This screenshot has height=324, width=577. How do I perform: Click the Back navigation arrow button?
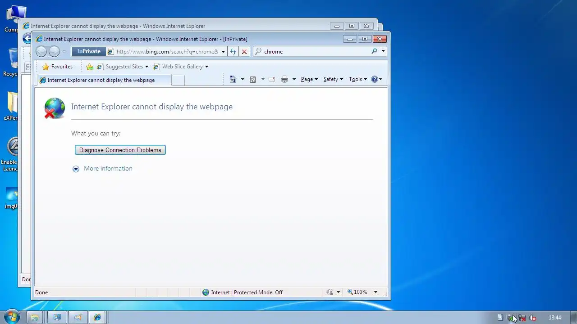pos(41,51)
